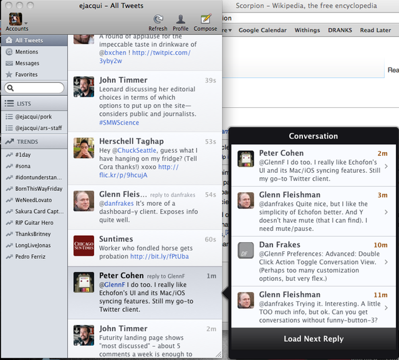Open Peter Cohen's reply chevron in Conversation
This screenshot has height=360, width=399.
(387, 166)
